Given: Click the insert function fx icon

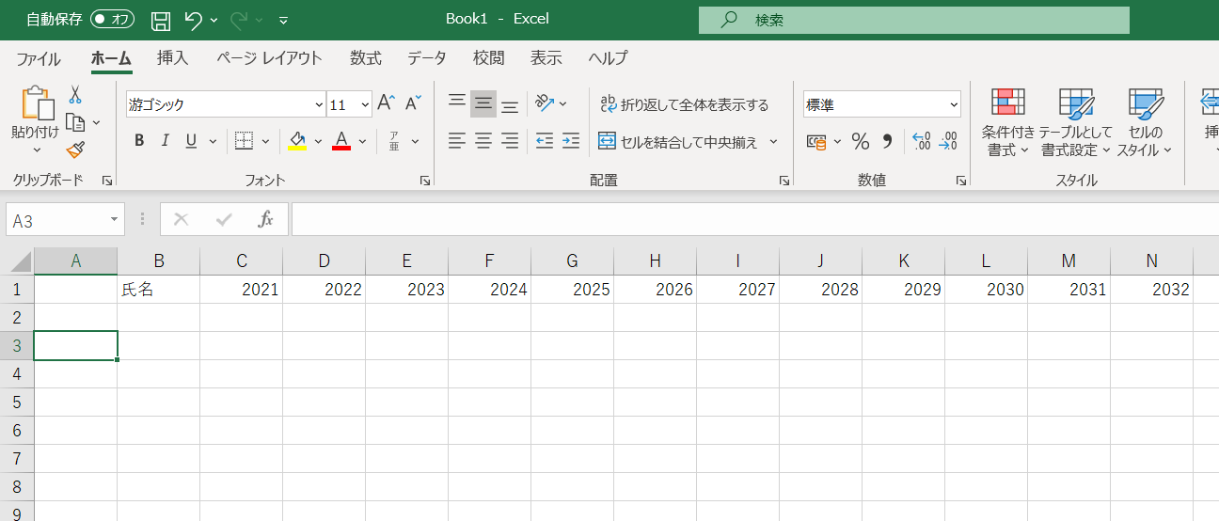Looking at the screenshot, I should (x=266, y=219).
